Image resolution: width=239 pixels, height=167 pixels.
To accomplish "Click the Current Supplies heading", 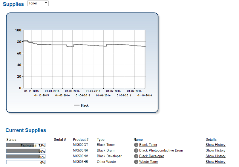I will [x=26, y=130].
